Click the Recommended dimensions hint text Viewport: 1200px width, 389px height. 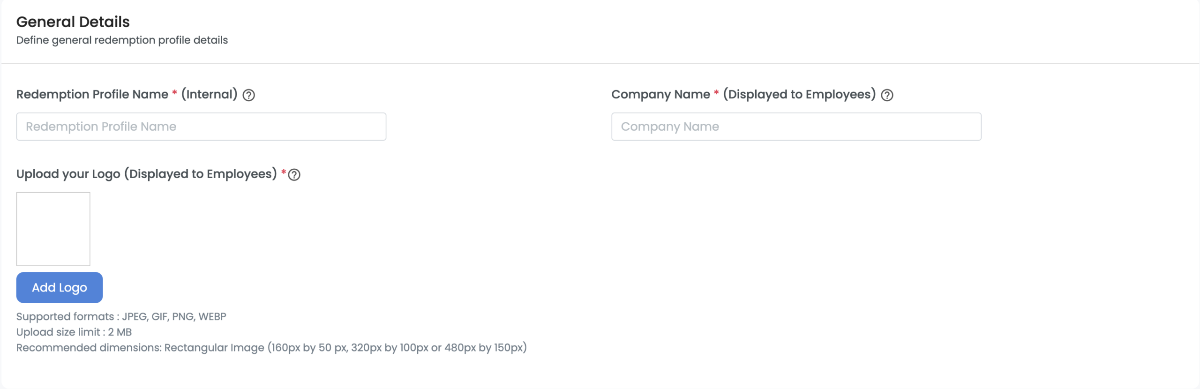(x=271, y=348)
